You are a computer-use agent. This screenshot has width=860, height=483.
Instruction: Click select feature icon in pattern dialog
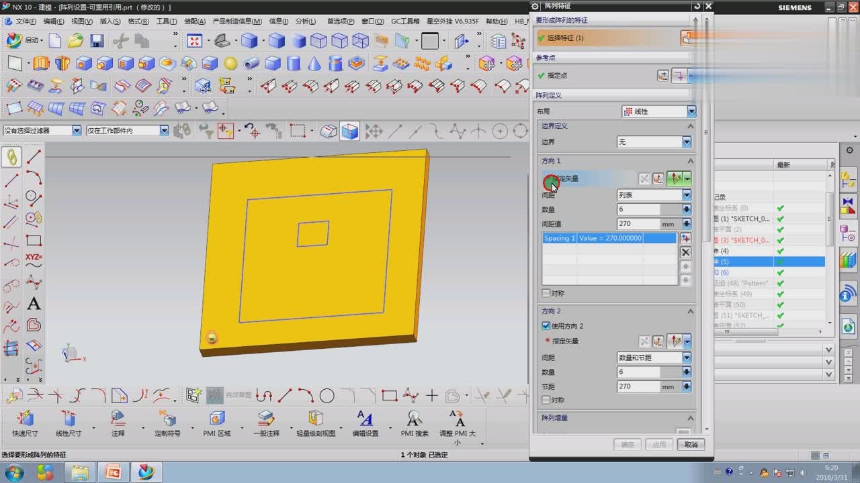(686, 38)
